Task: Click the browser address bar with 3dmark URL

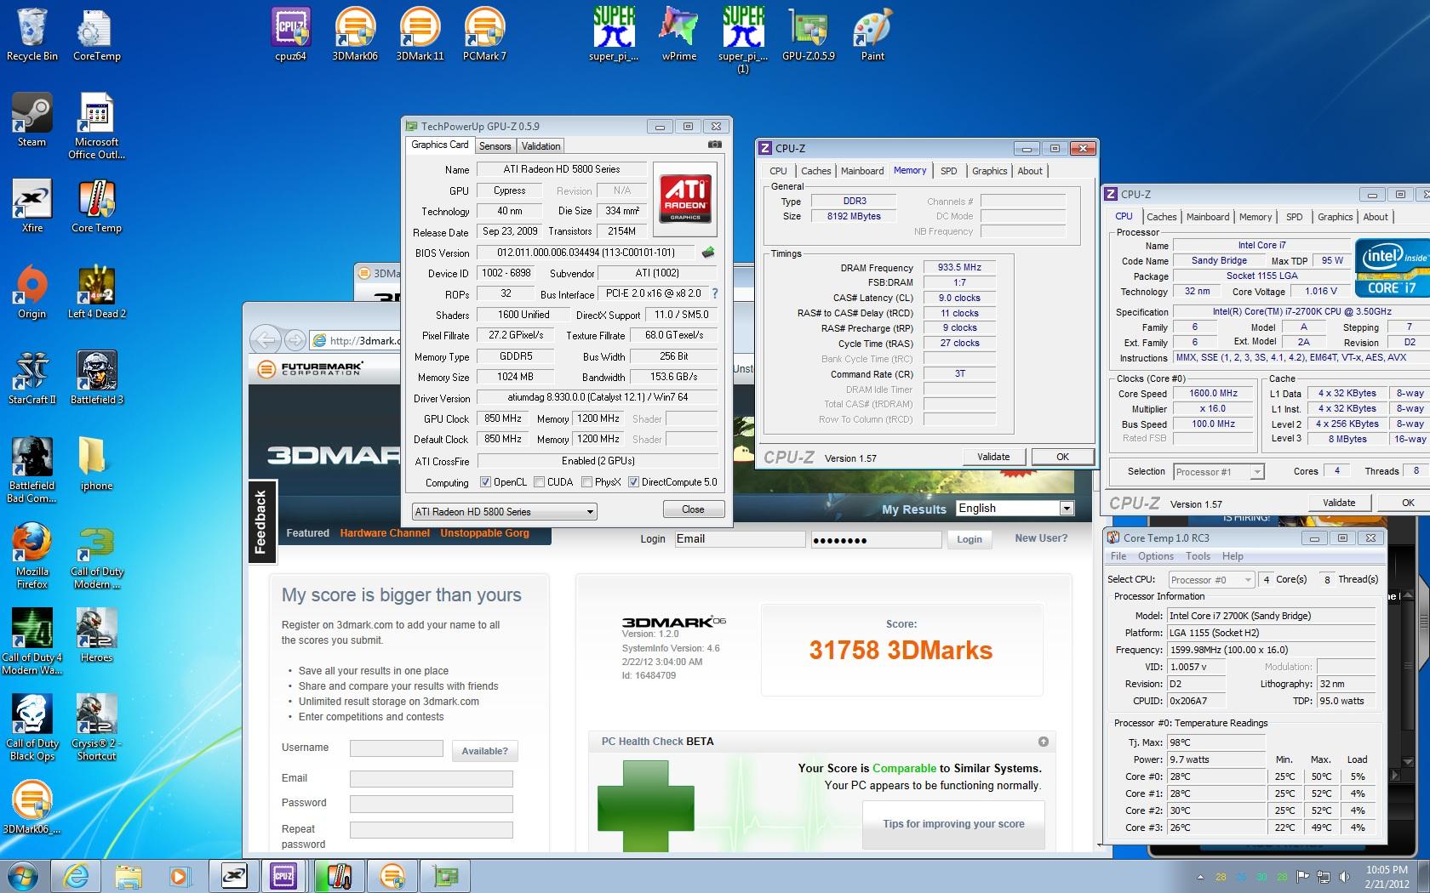Action: point(356,340)
